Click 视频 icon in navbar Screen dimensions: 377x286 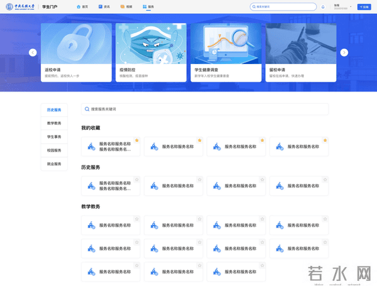coord(123,7)
